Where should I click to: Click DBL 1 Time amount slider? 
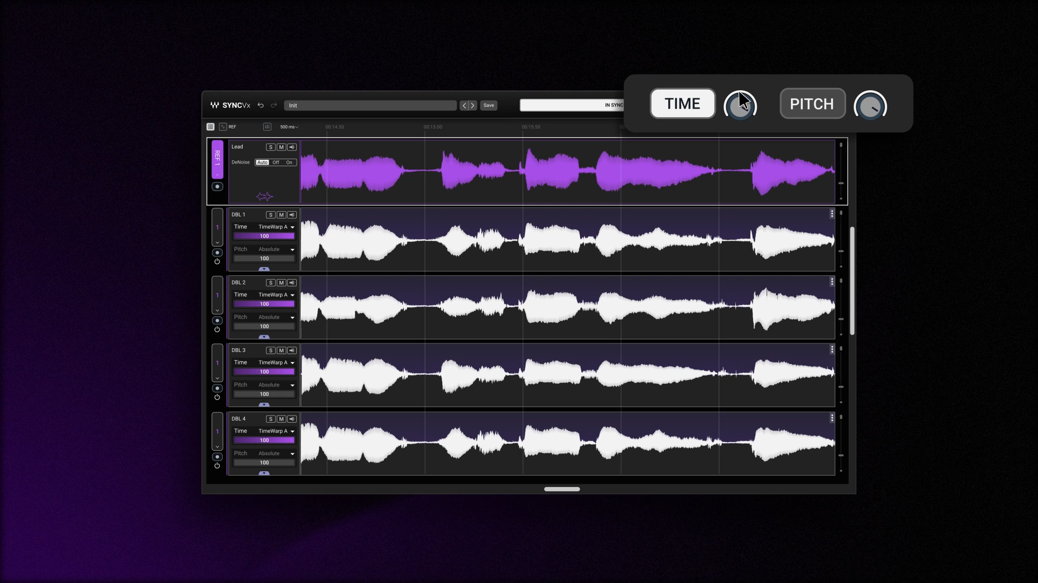(264, 236)
